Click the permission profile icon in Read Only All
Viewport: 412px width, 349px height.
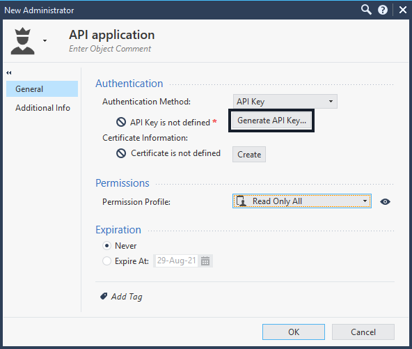pyautogui.click(x=241, y=201)
